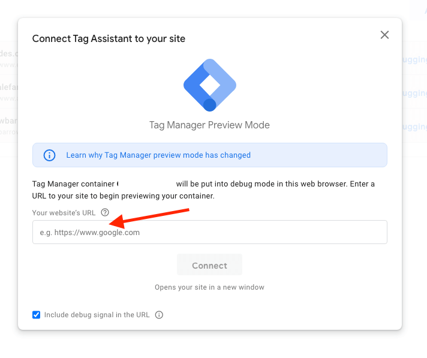Open the Tag Manager preview mode change link
427x358 pixels.
[x=158, y=155]
